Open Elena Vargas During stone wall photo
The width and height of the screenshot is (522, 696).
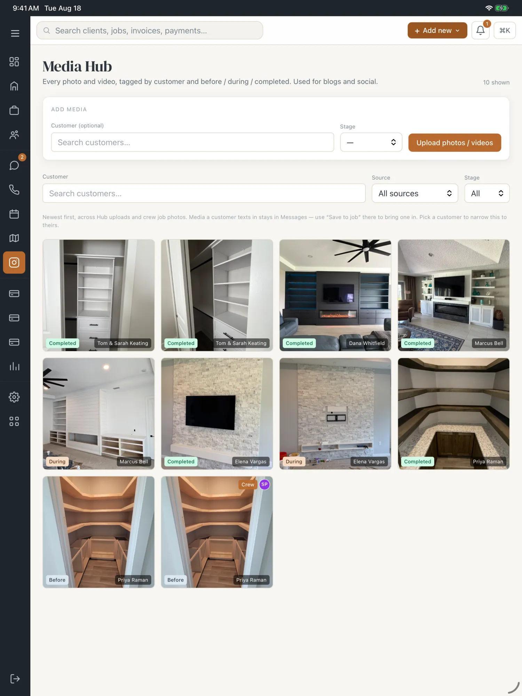click(335, 413)
